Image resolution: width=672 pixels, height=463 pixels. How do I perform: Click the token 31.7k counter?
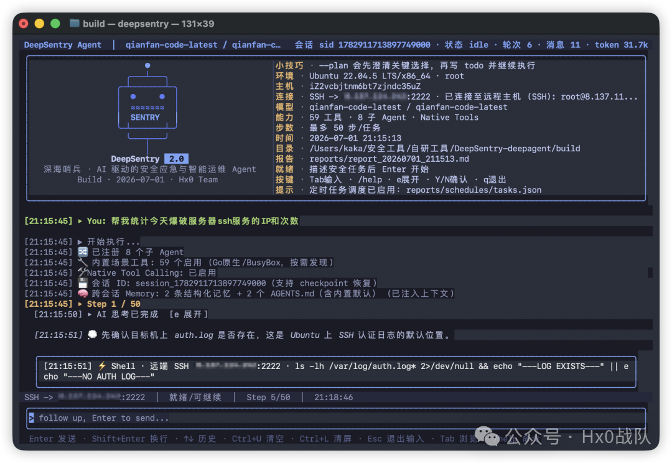pos(621,45)
